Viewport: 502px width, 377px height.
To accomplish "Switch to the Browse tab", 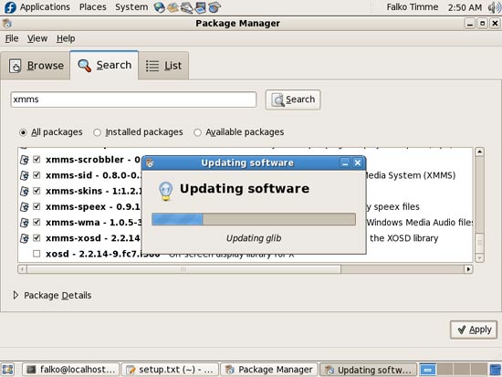I will 36,66.
